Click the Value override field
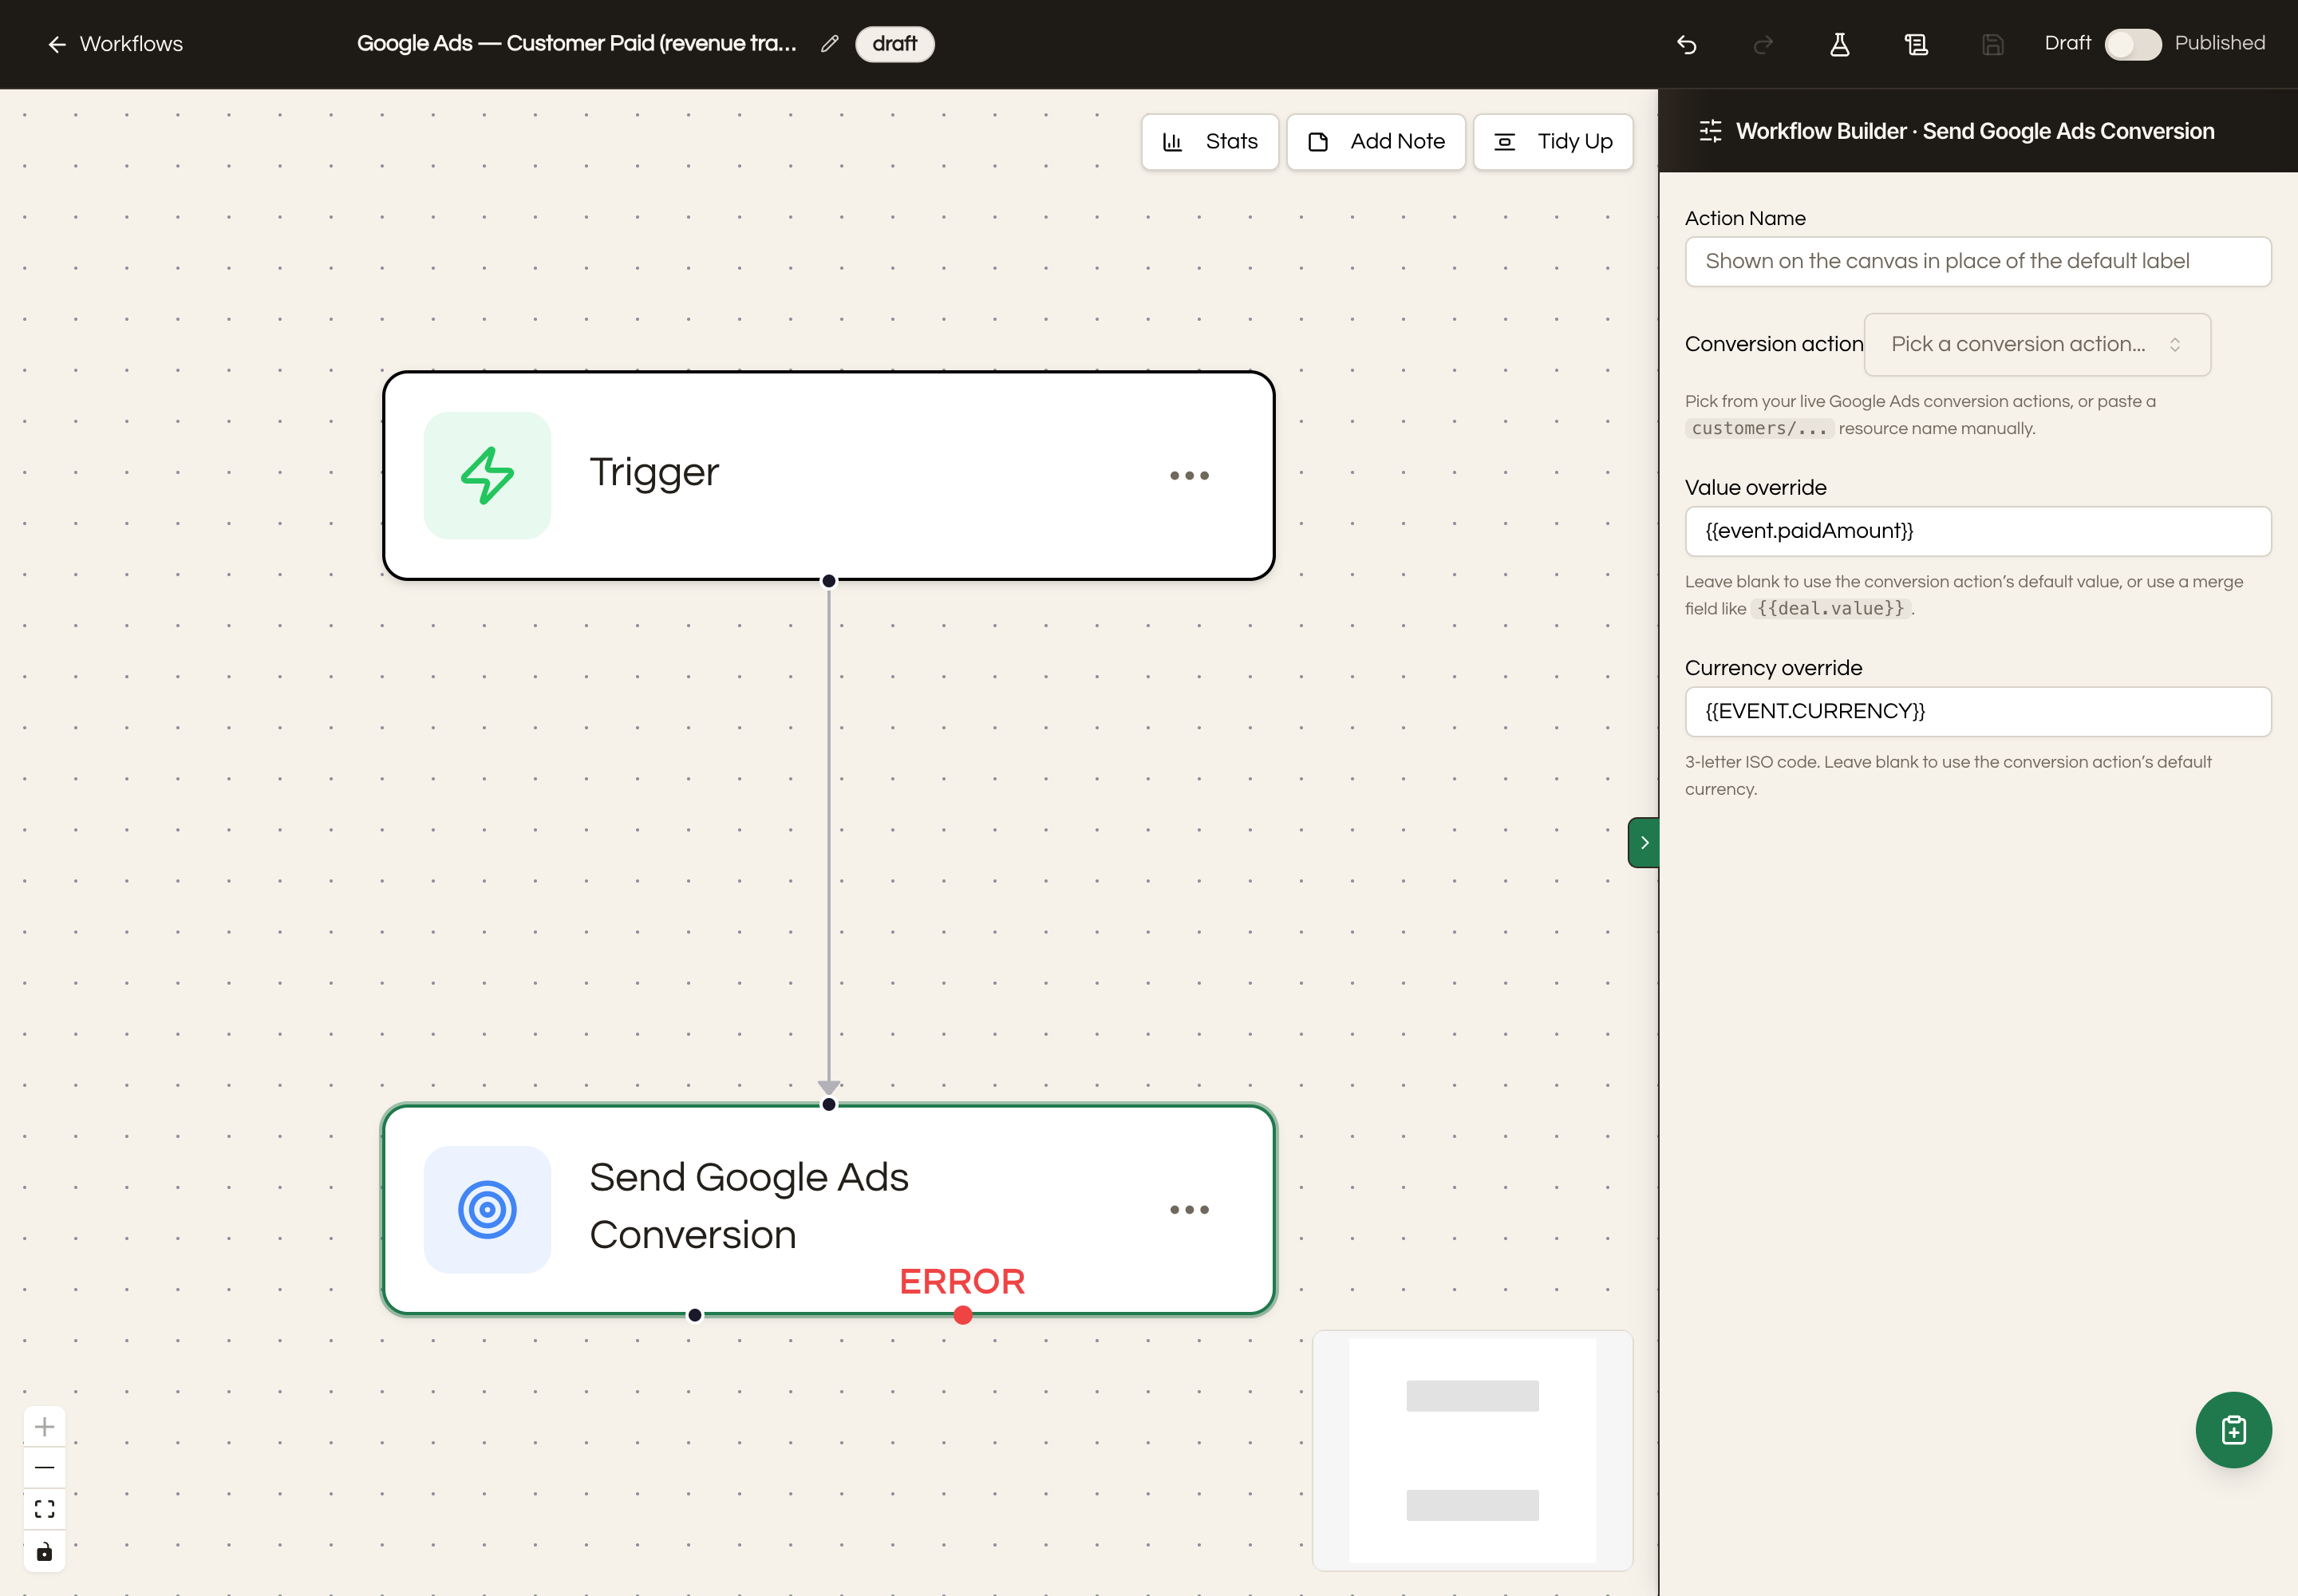 tap(1977, 531)
